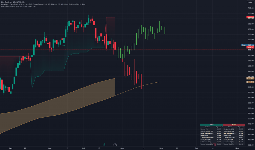Click the Bull Harami row
The image size is (255, 150).
(211, 142)
